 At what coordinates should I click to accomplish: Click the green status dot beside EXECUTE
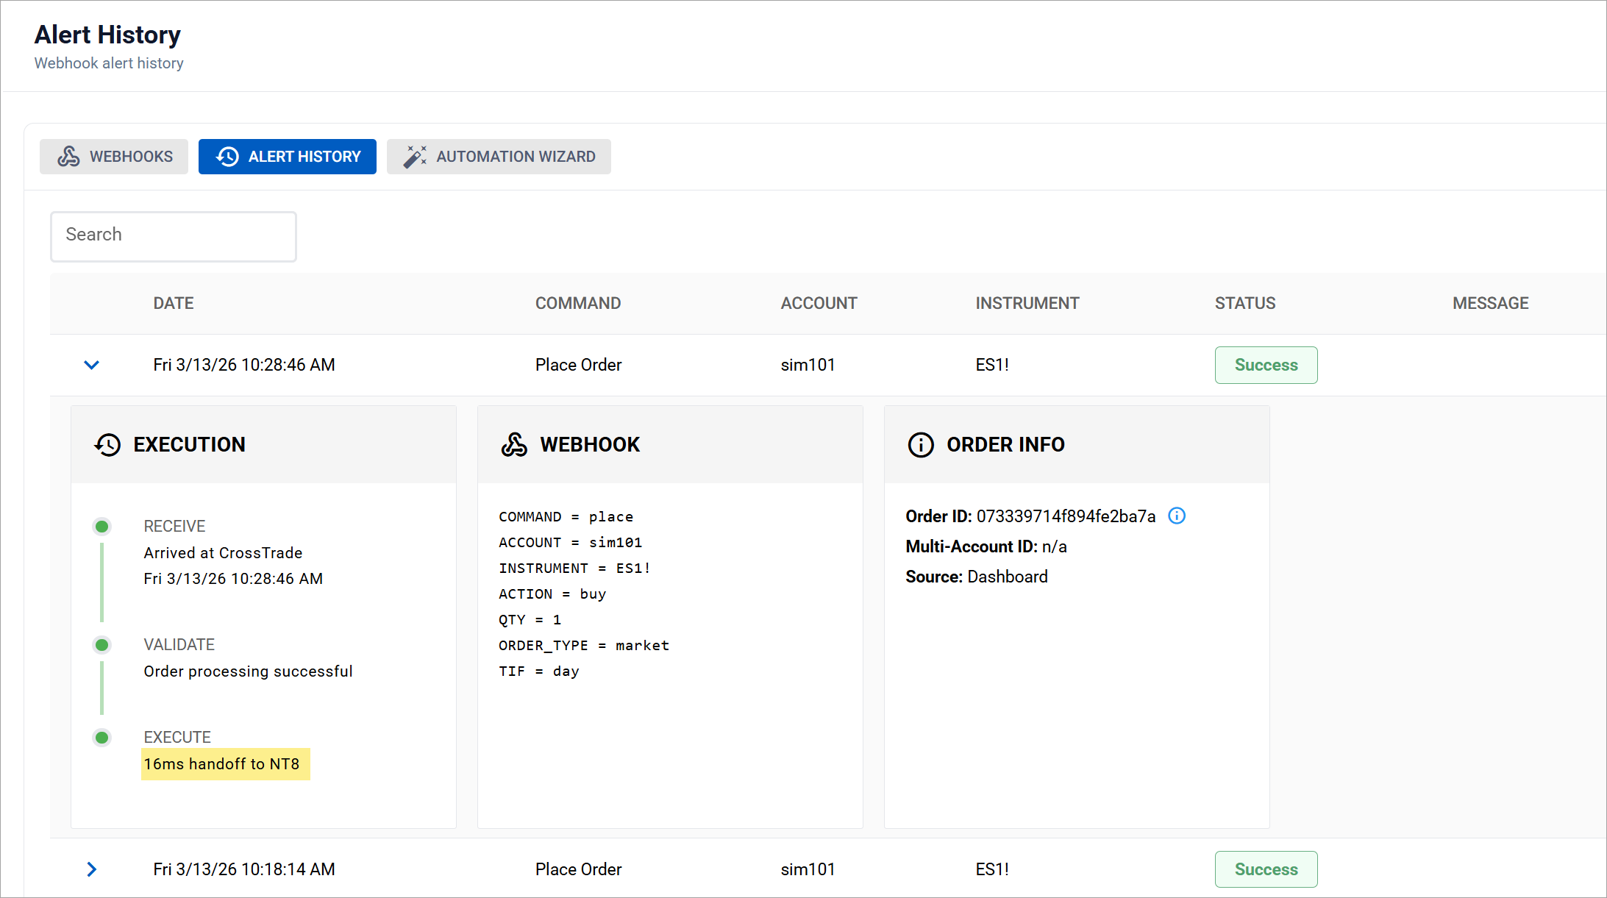[x=101, y=737]
